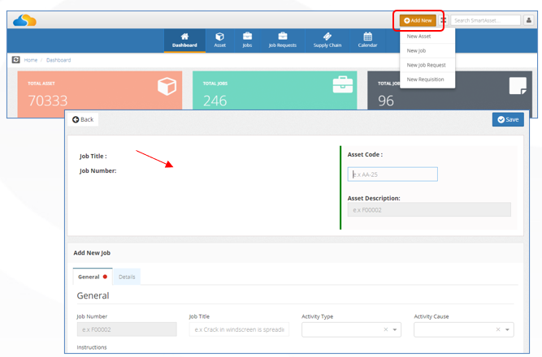Go to Dashboard nav tab

tap(184, 41)
